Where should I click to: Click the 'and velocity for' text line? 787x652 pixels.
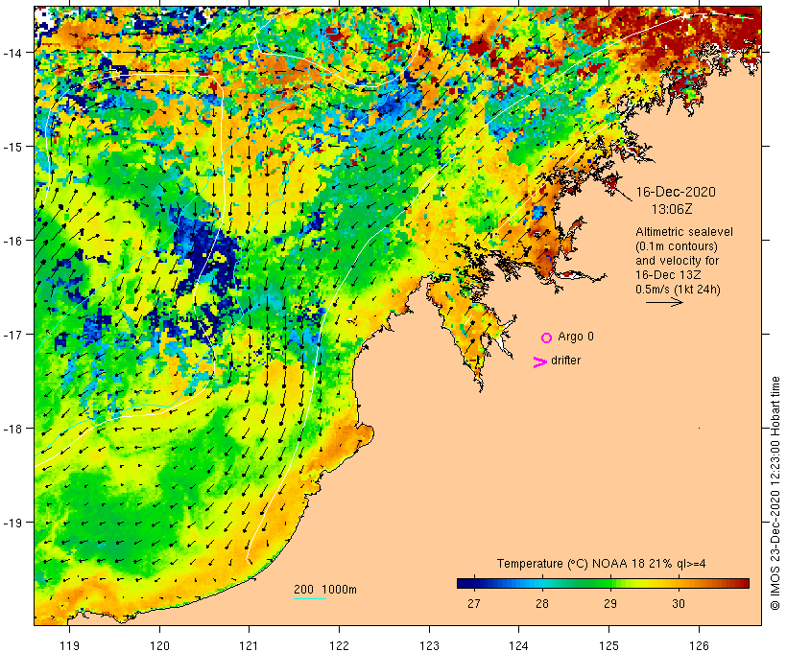coord(677,261)
